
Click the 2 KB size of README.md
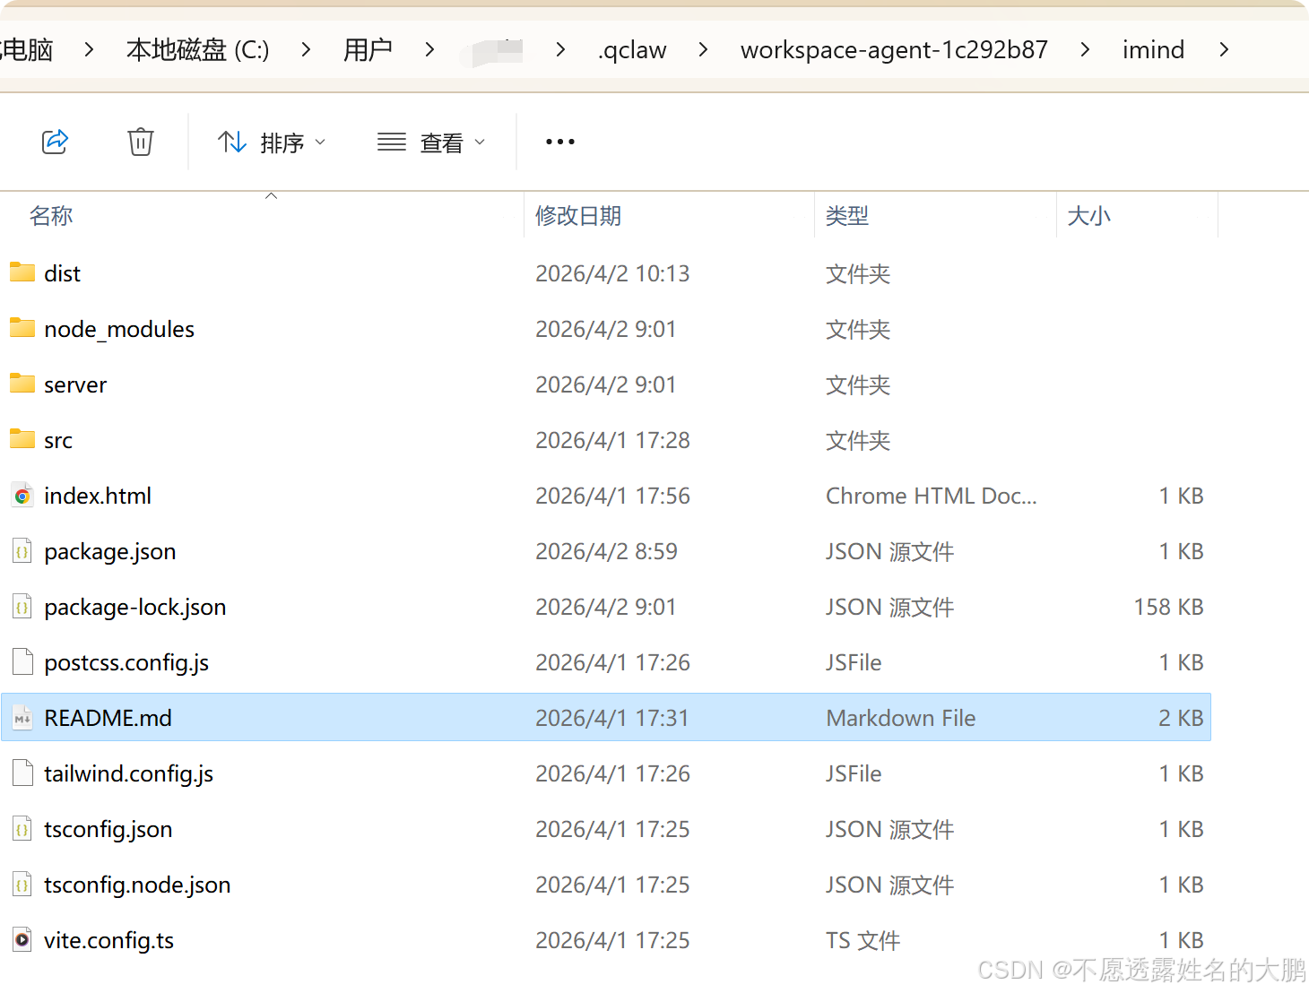tap(1181, 718)
